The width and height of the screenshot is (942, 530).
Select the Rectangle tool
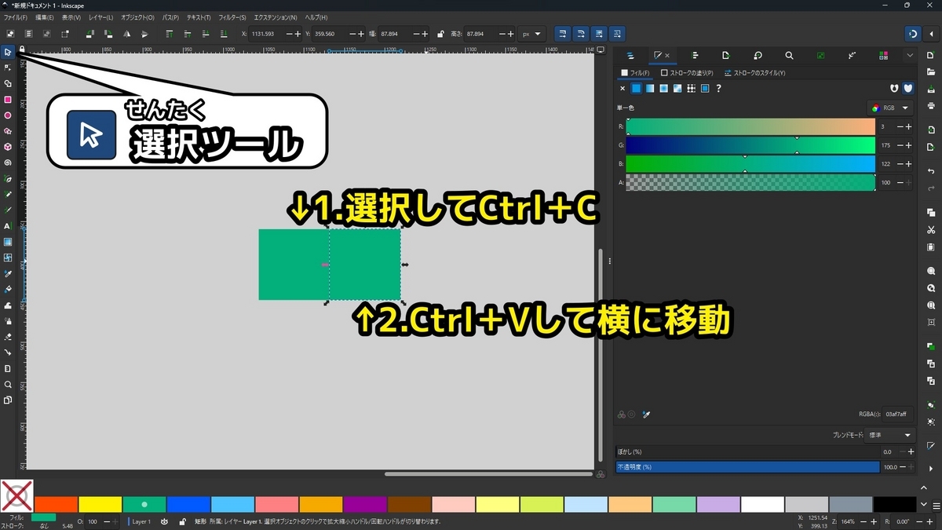[9, 99]
